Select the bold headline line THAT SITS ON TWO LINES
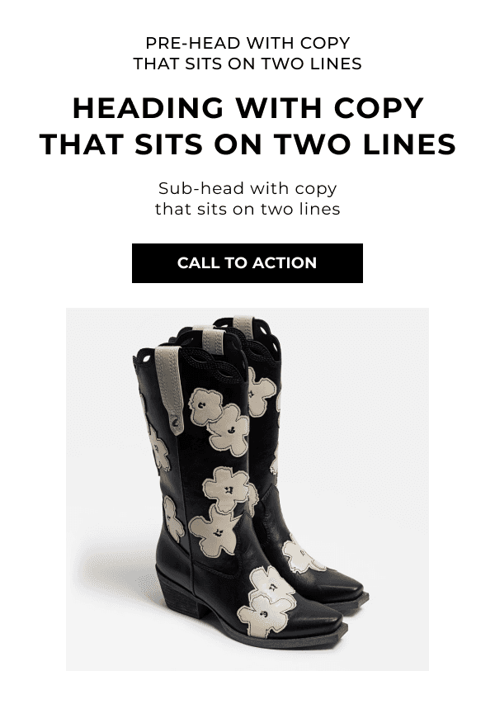495x704 pixels. (x=247, y=144)
